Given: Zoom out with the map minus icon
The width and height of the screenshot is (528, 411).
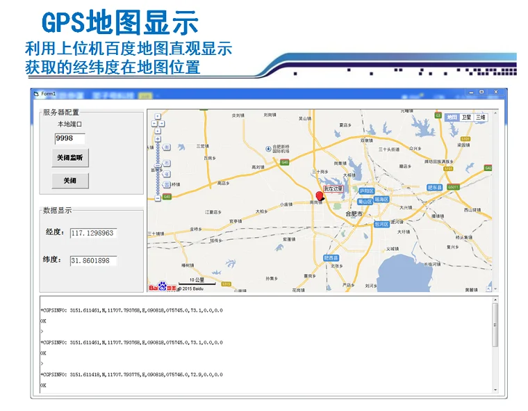Looking at the screenshot, I should click(x=158, y=198).
